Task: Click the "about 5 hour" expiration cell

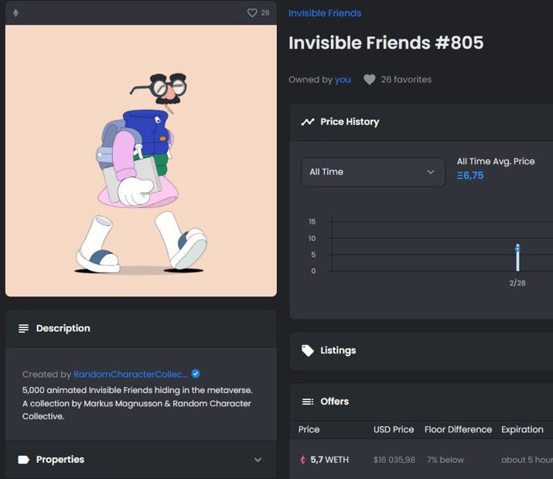Action: click(x=527, y=460)
